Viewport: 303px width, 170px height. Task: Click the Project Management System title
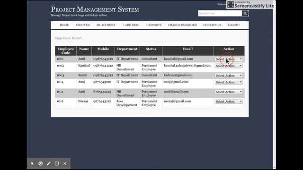pos(95,9)
